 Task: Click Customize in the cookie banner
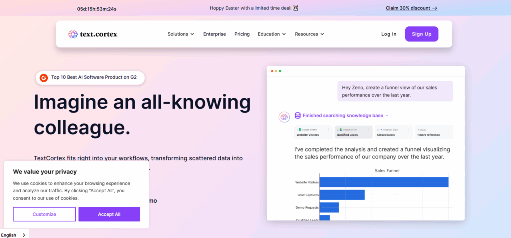point(44,214)
